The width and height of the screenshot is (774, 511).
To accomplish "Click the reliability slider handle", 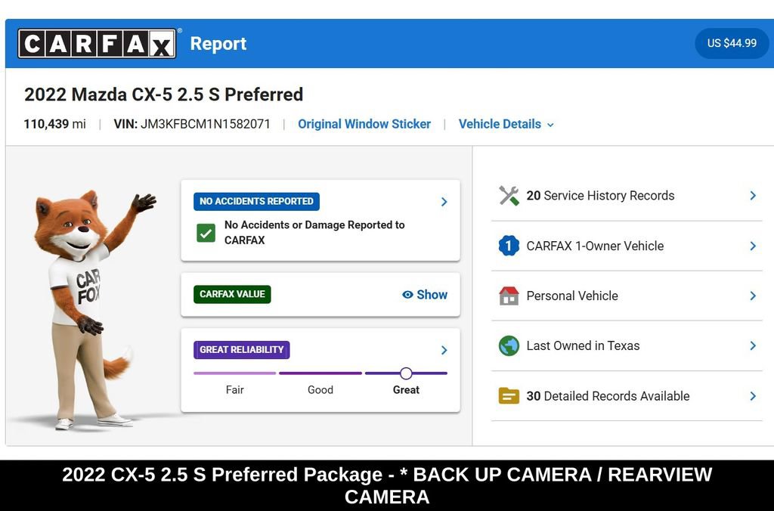I will tap(406, 373).
